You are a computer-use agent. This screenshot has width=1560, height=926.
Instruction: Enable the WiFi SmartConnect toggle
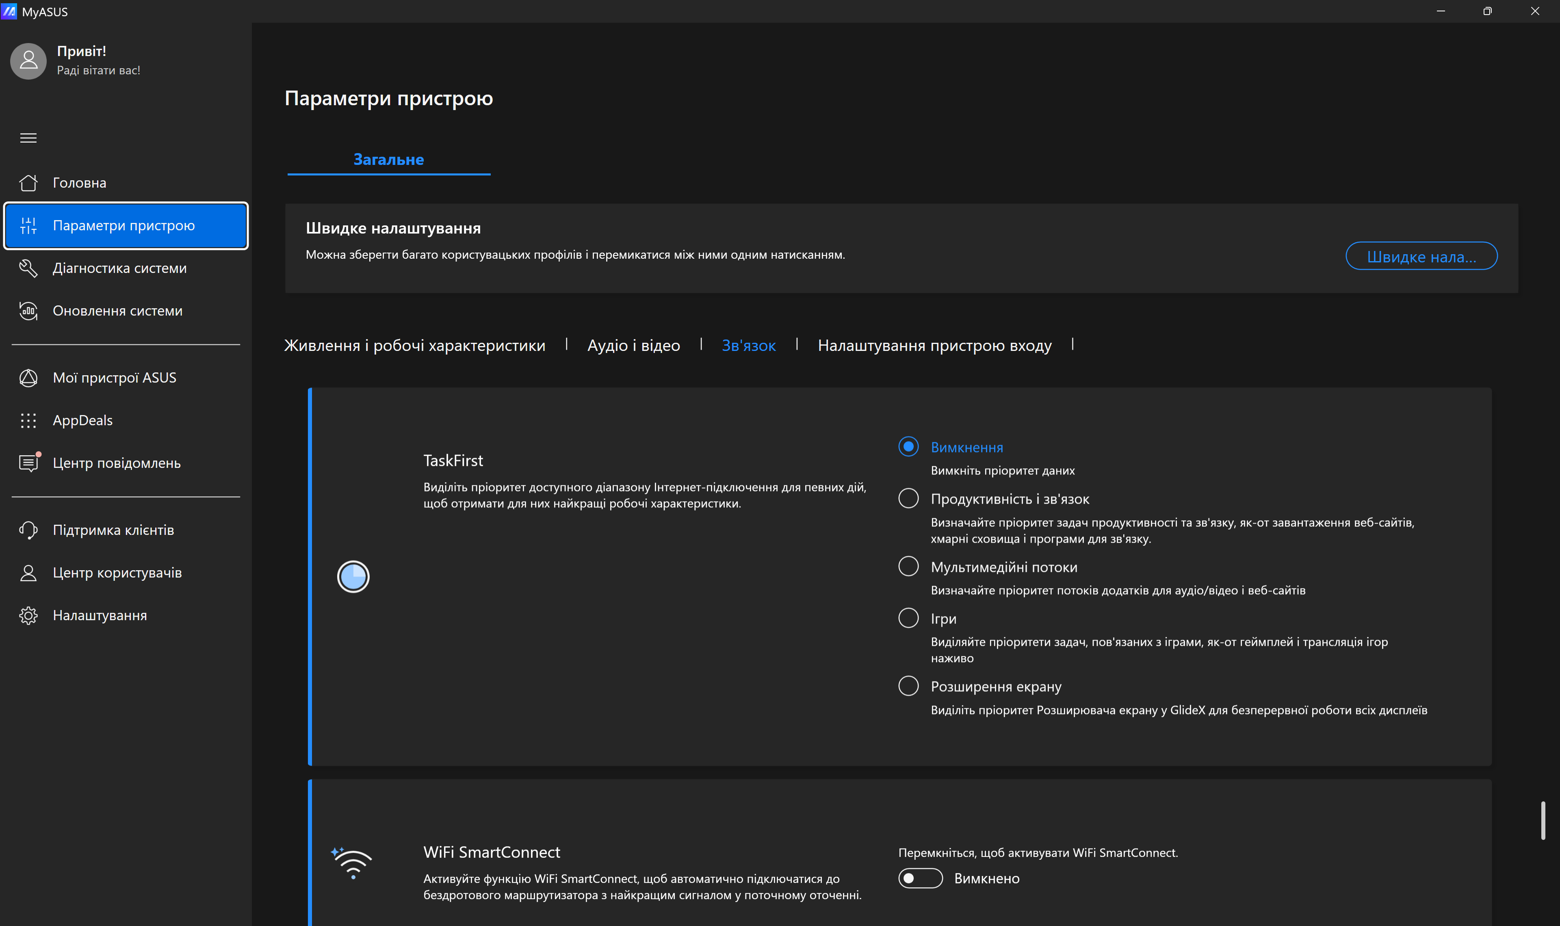[920, 878]
